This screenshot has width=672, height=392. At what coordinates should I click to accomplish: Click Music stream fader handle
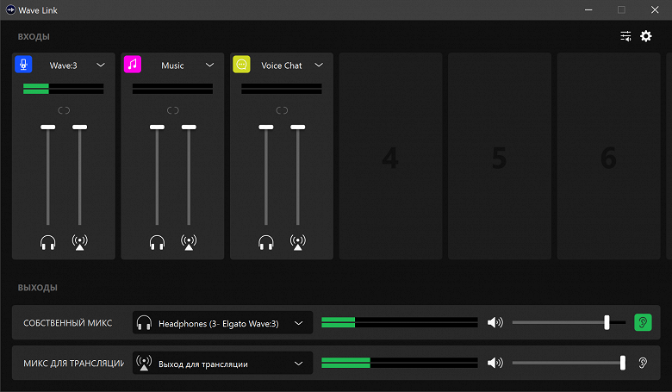click(189, 128)
